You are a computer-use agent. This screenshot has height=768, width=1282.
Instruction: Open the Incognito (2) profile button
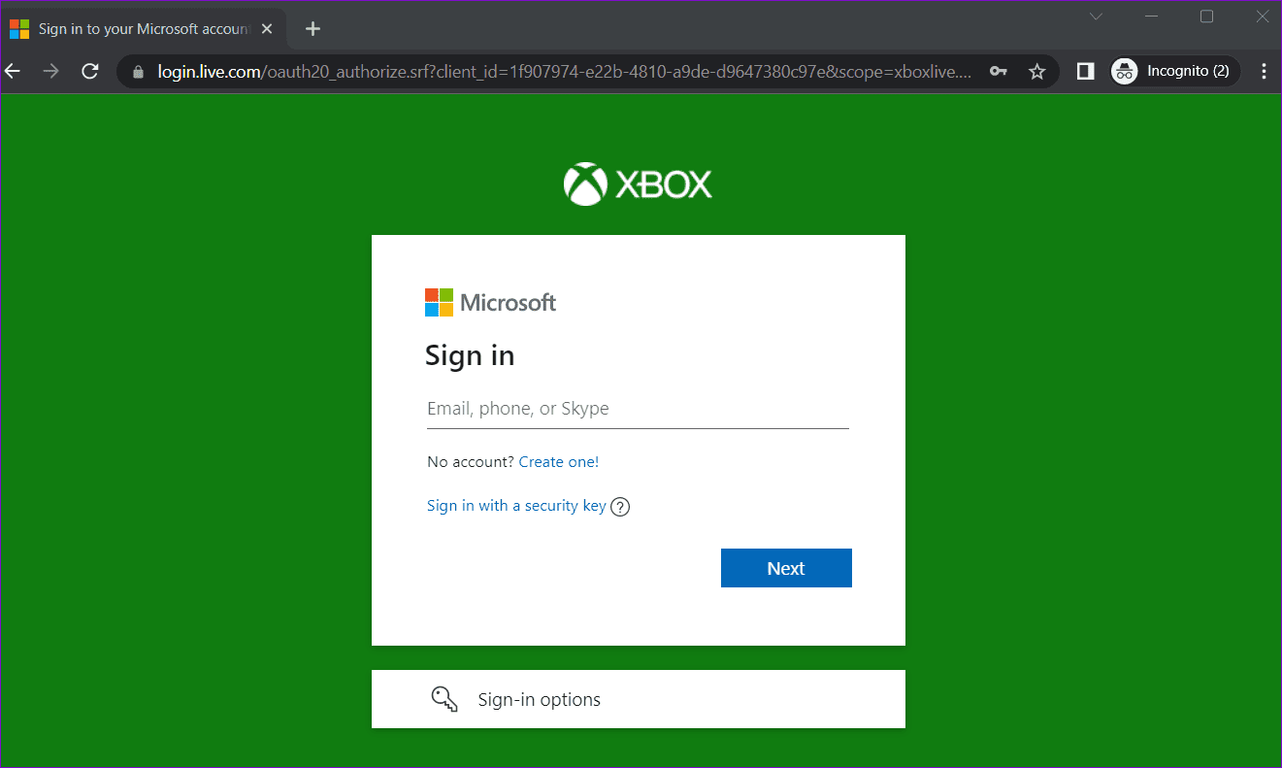pos(1175,71)
